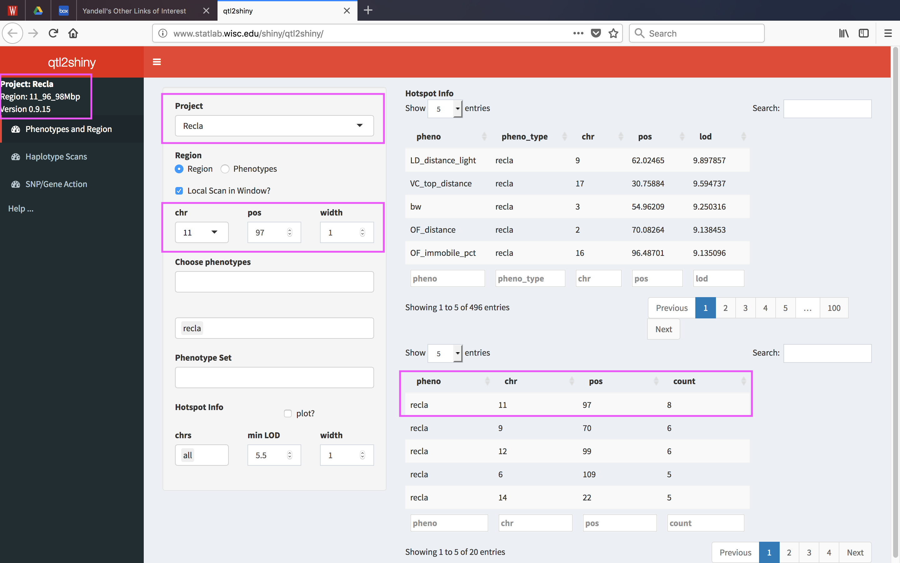This screenshot has width=900, height=563.
Task: Toggle the sidebar hamburger menu icon
Action: pos(157,62)
